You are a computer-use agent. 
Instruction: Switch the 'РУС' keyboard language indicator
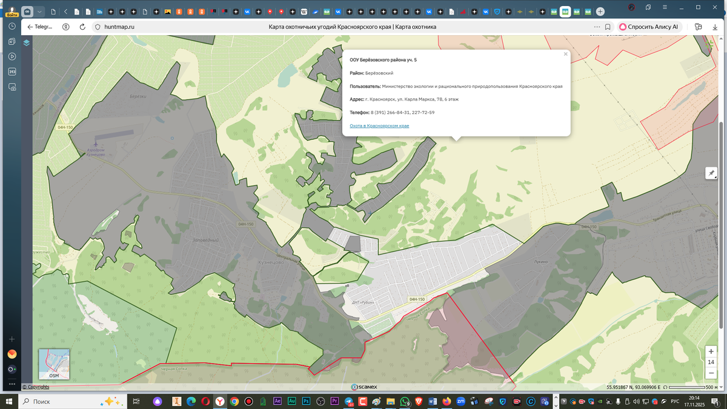tap(675, 401)
